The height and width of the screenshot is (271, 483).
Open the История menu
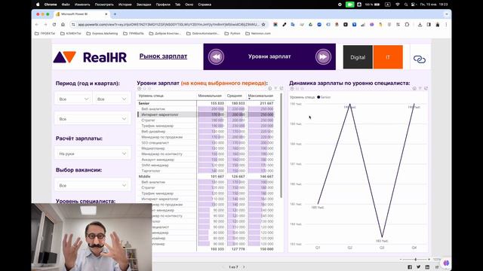pos(125,5)
